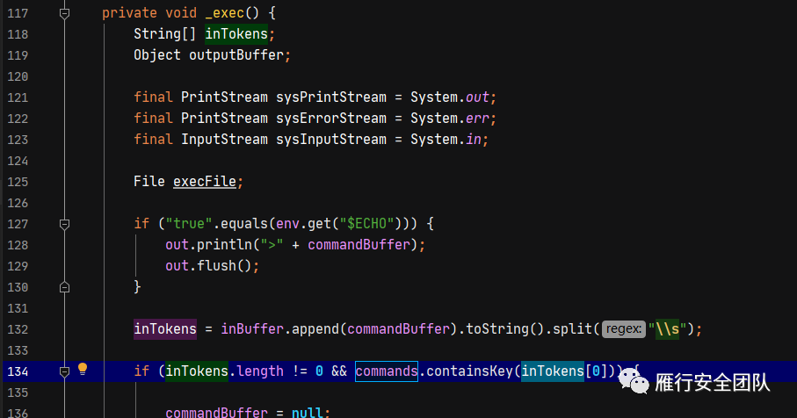The image size is (797, 418).
Task: Collapse the $ECHO if-block fold marker at line 127
Action: tap(64, 224)
